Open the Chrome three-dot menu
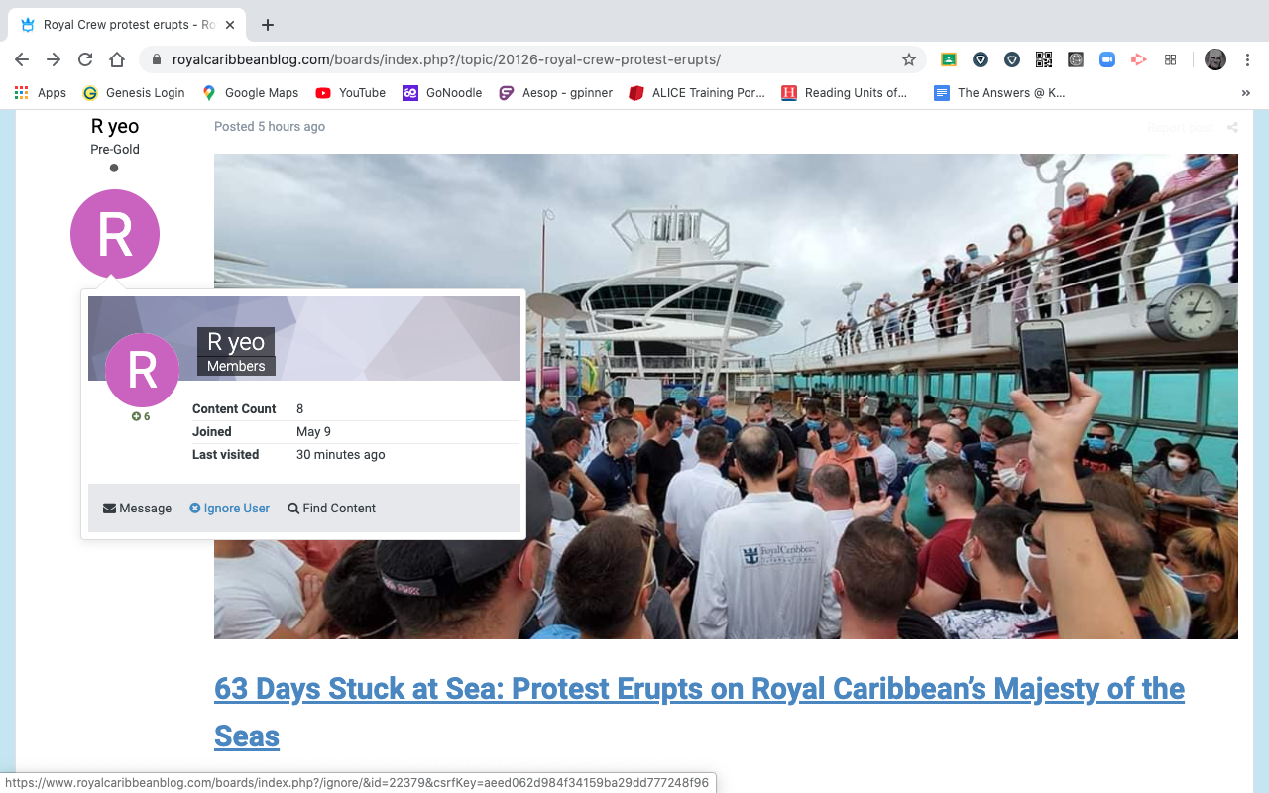1269x793 pixels. (x=1248, y=59)
